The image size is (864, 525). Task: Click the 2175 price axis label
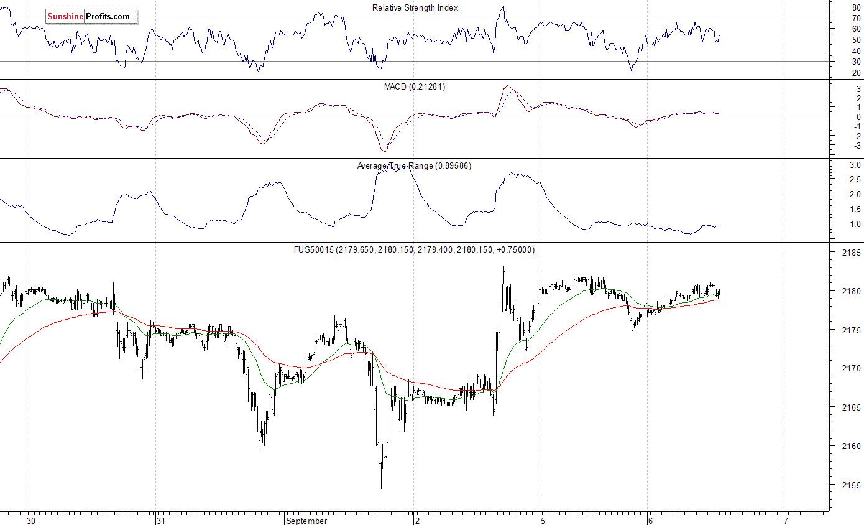point(852,330)
